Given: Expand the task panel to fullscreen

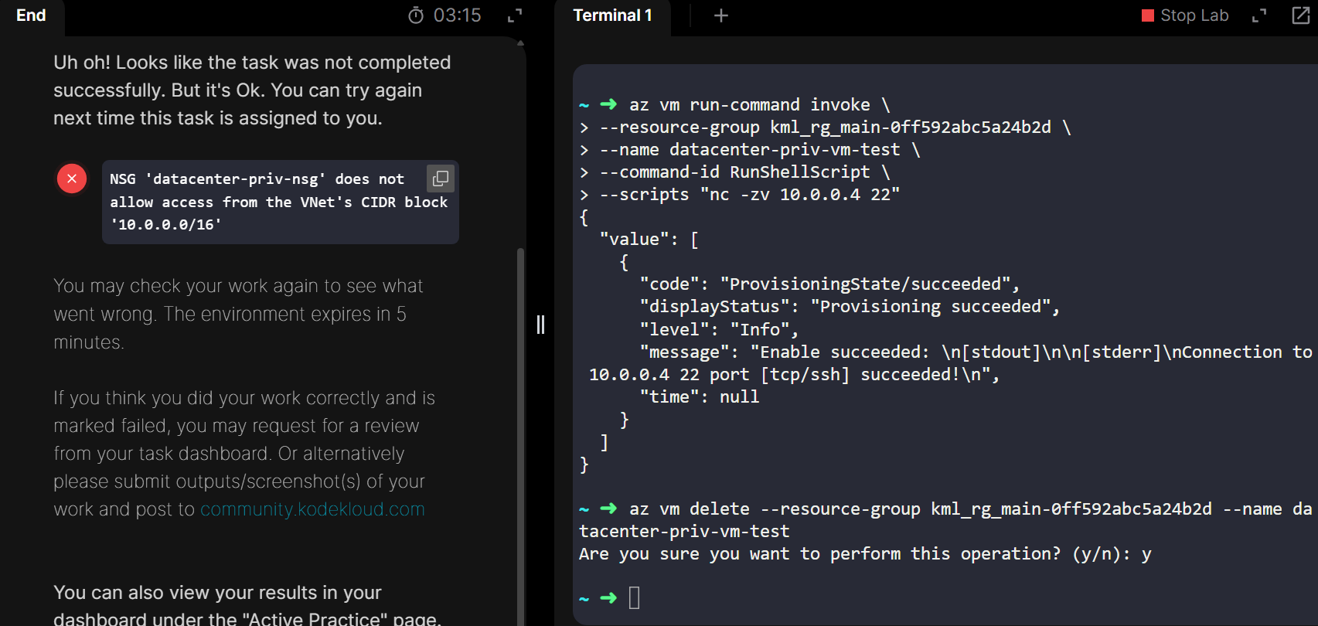Looking at the screenshot, I should (x=515, y=15).
